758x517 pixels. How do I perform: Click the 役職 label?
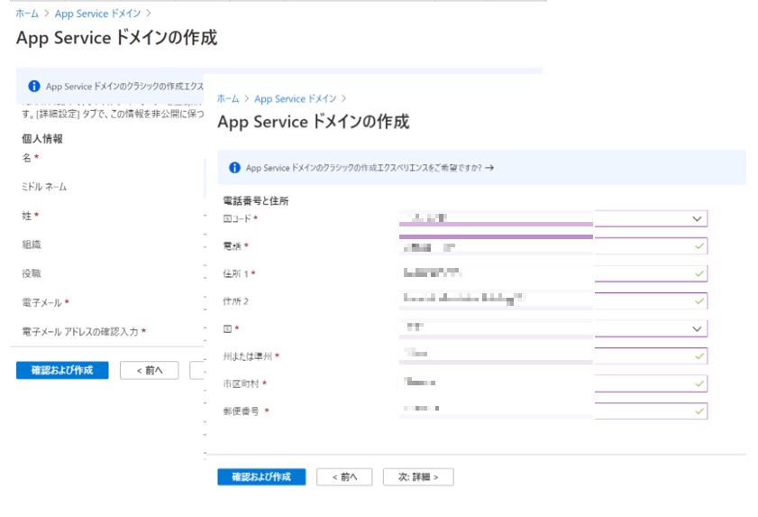tap(32, 273)
